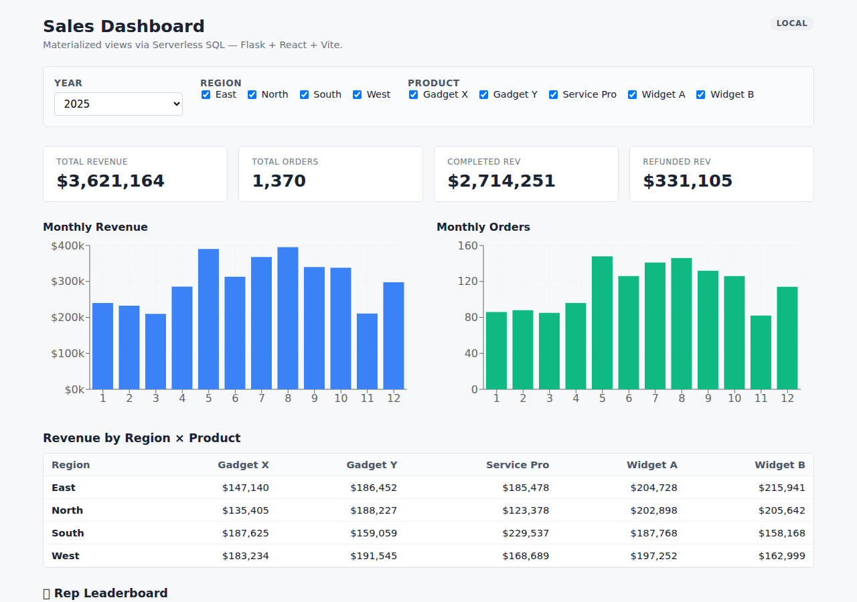857x602 pixels.
Task: Disable the Service Pro product filter
Action: point(553,95)
